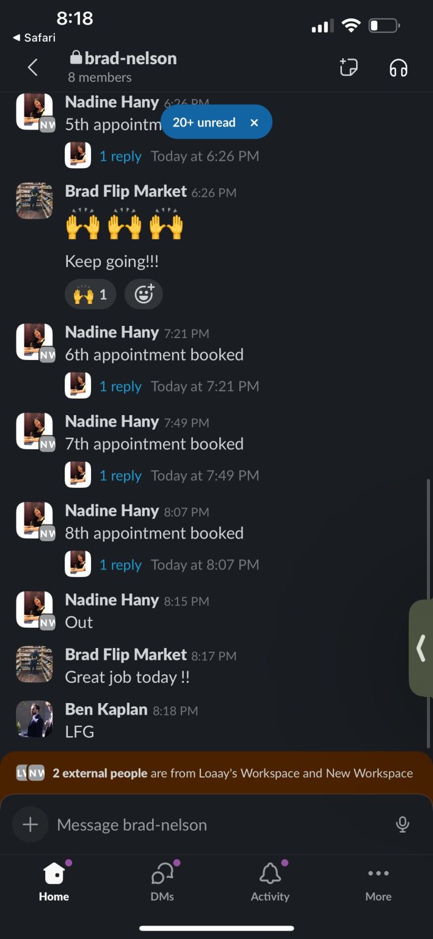This screenshot has width=433, height=939.
Task: Switch to the Home tab
Action: click(x=54, y=882)
